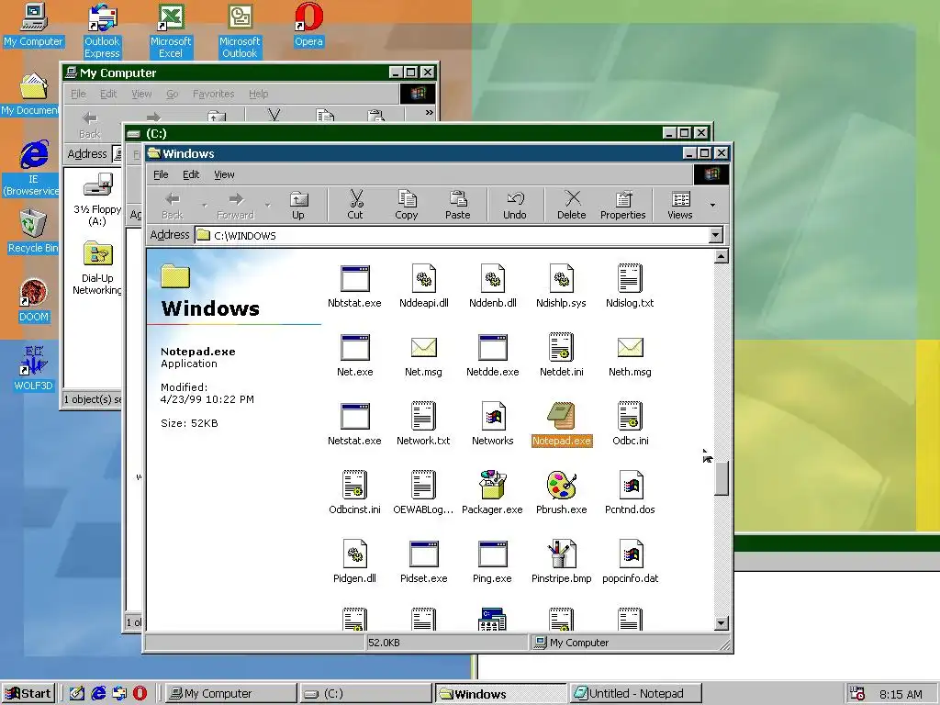Open the Edit menu in Windows window

point(191,174)
